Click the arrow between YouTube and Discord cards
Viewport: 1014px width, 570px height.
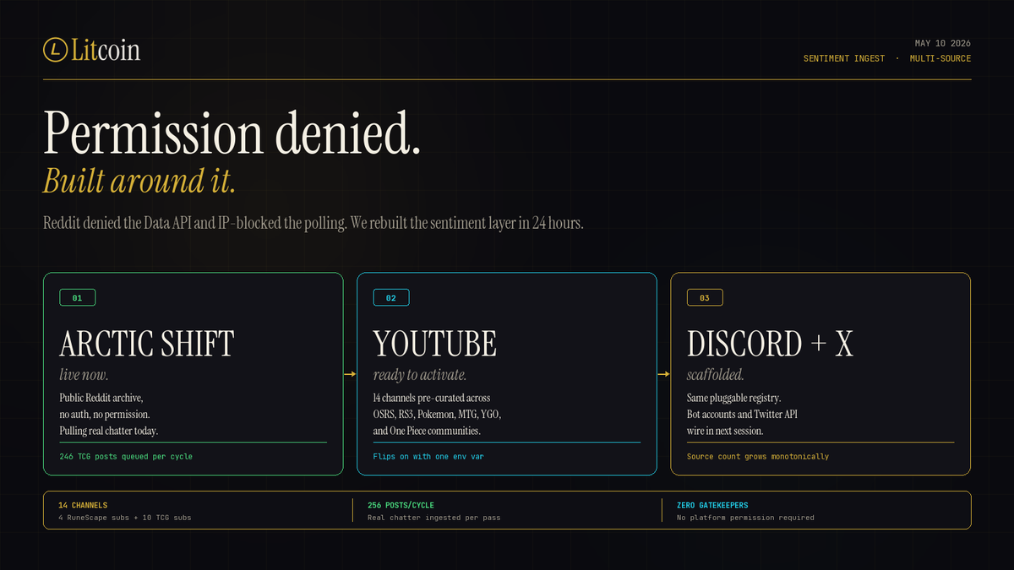tap(663, 374)
